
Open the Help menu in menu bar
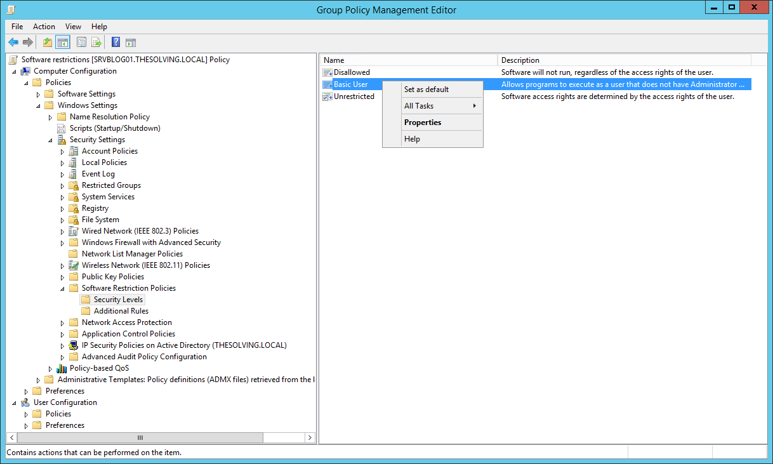coord(99,27)
